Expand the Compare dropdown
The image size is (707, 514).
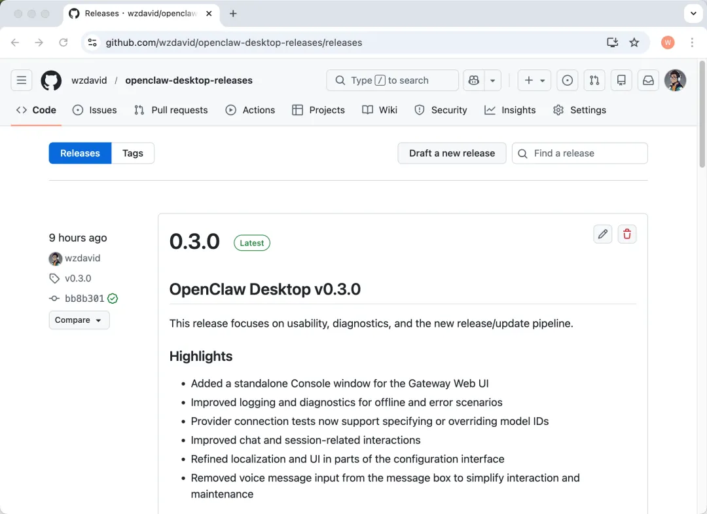click(x=79, y=320)
